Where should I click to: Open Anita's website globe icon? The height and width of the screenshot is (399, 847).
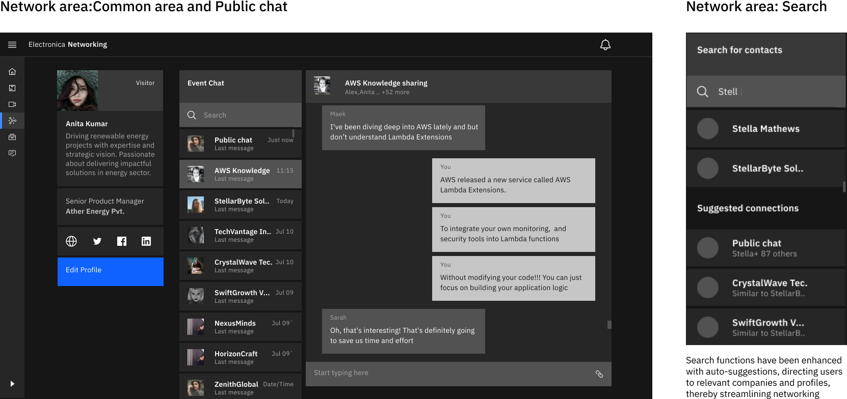point(71,241)
